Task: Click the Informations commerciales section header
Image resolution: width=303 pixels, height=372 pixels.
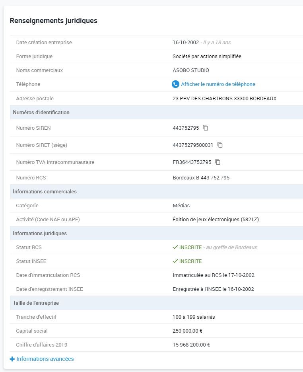Action: [x=45, y=191]
